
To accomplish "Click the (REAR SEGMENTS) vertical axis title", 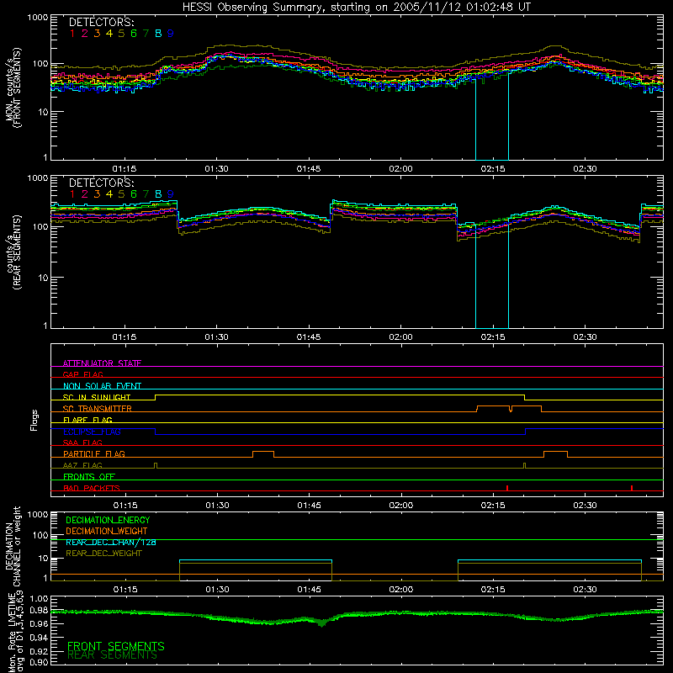I will pyautogui.click(x=18, y=252).
